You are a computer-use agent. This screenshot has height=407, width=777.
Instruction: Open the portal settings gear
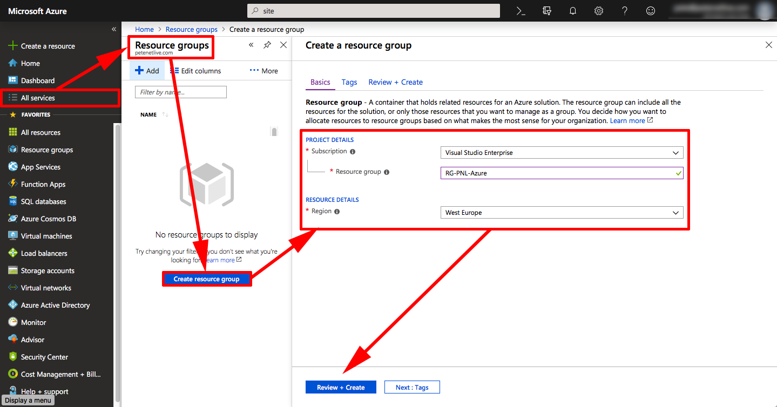pyautogui.click(x=599, y=11)
